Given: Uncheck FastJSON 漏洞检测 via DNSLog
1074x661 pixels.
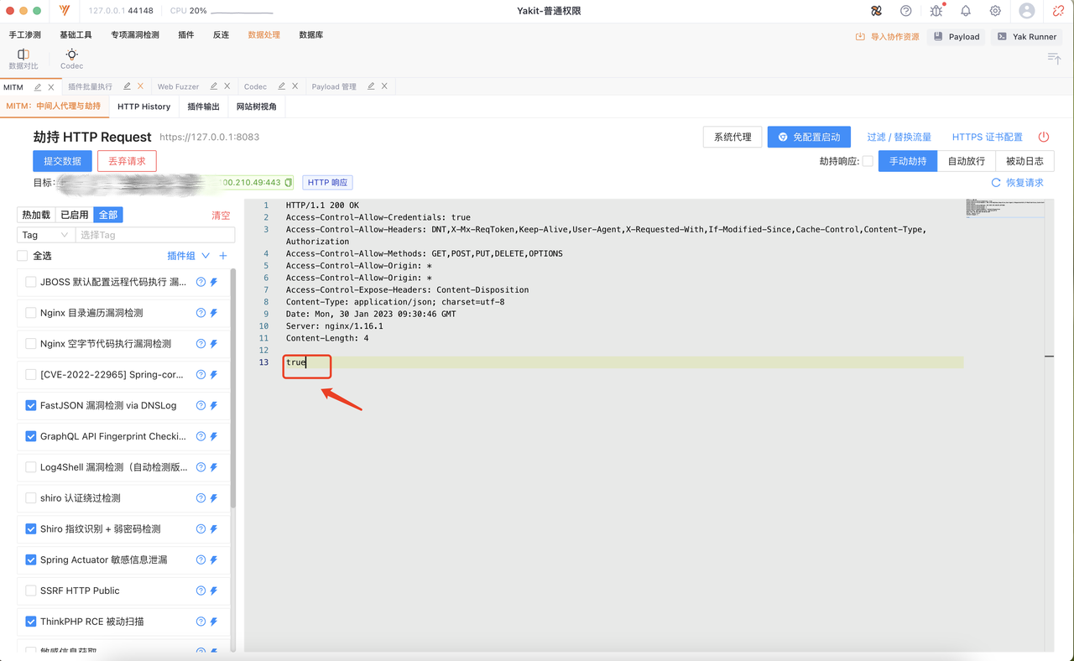Looking at the screenshot, I should click(x=31, y=405).
